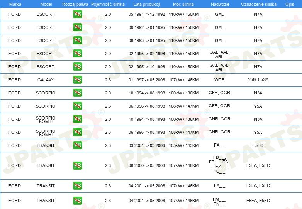Image resolution: width=302 pixels, height=209 pixels.
Task: Click the Nadwozie column header
Action: pos(220,4)
